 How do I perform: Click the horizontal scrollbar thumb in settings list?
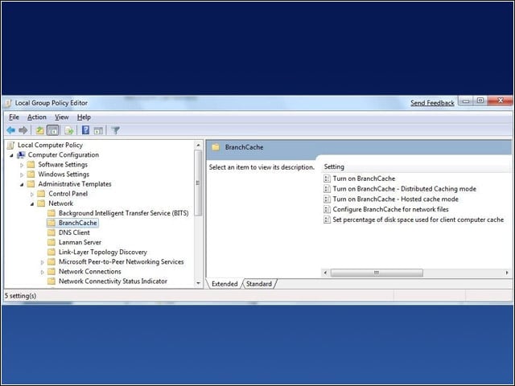(377, 273)
